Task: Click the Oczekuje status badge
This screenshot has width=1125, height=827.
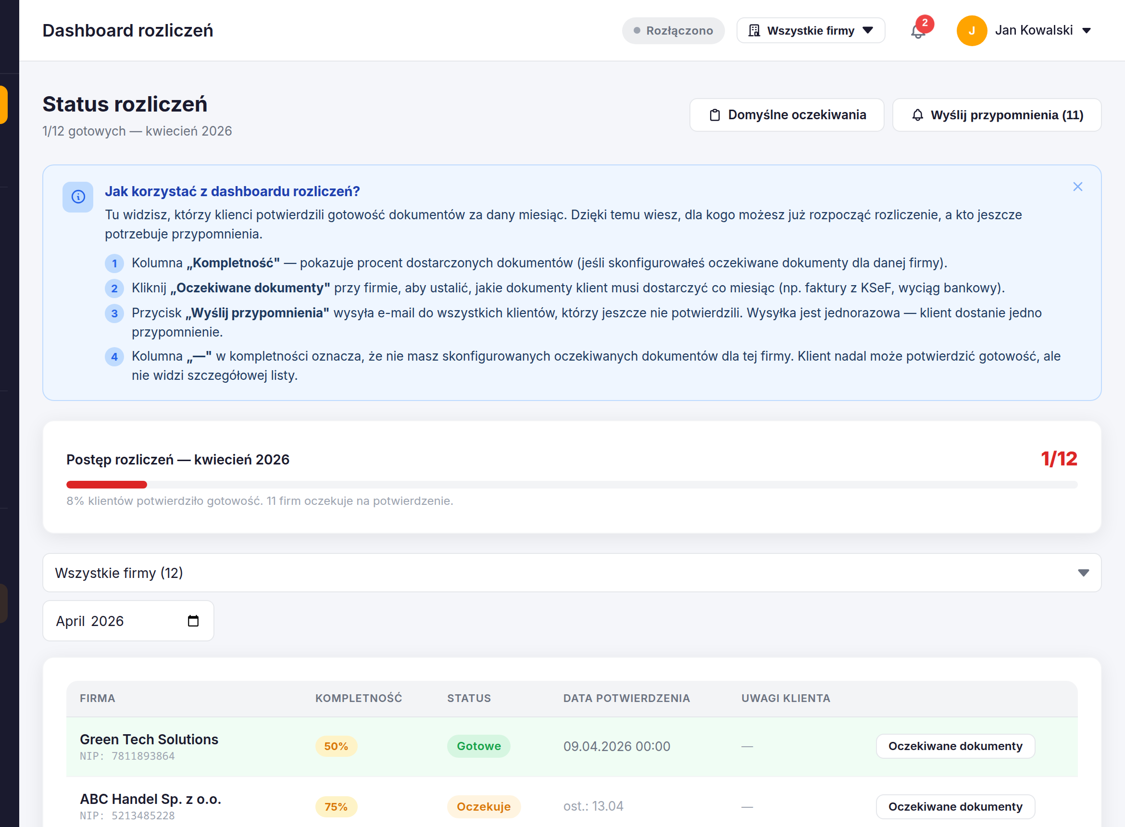Action: pyautogui.click(x=484, y=806)
